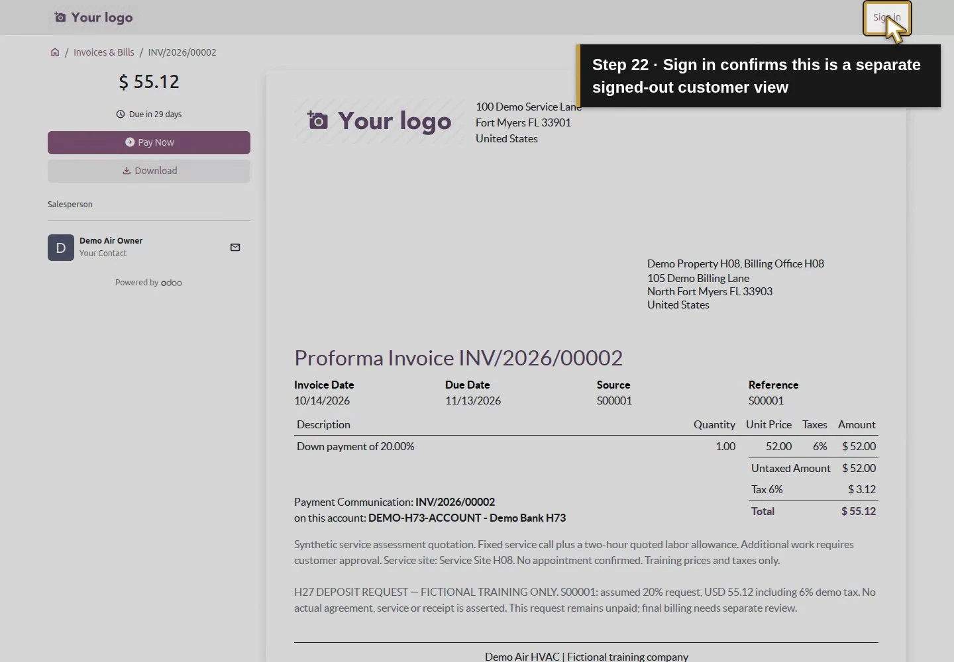The width and height of the screenshot is (954, 662).
Task: Click Sign in in the header
Action: point(886,17)
